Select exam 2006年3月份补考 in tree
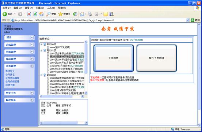The image size is (202, 132). (x=66, y=69)
